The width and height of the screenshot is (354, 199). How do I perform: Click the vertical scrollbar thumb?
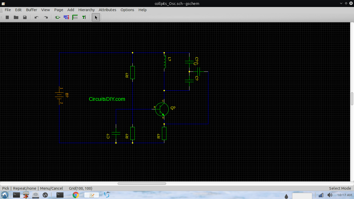(x=352, y=99)
